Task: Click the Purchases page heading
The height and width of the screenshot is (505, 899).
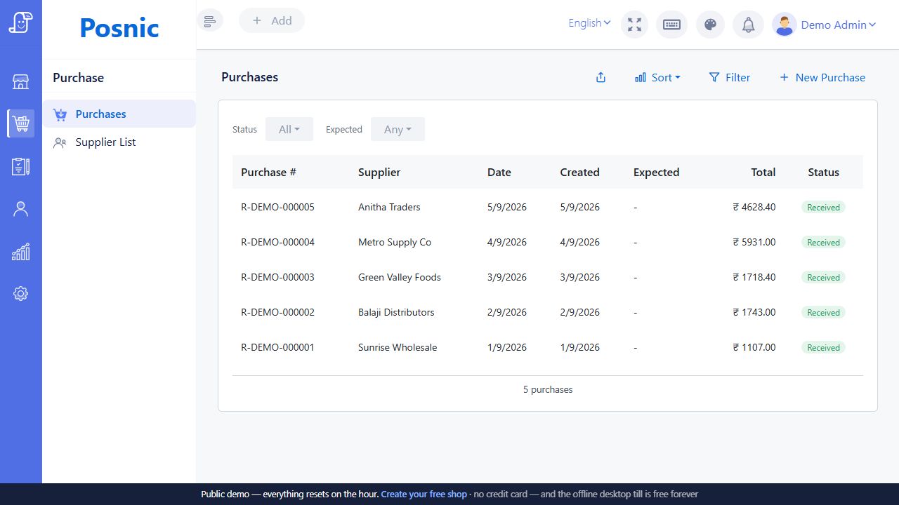Action: click(249, 77)
